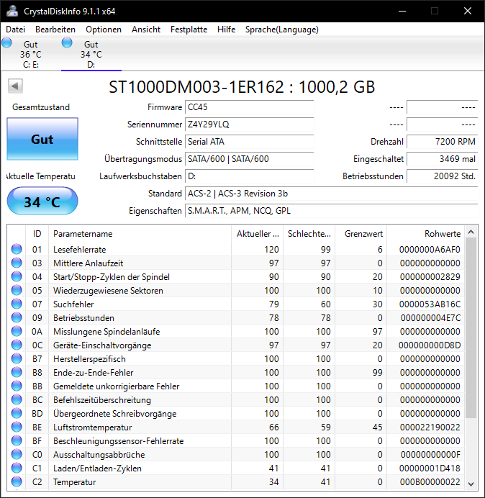Open the Bearbeiten menu

tap(55, 30)
